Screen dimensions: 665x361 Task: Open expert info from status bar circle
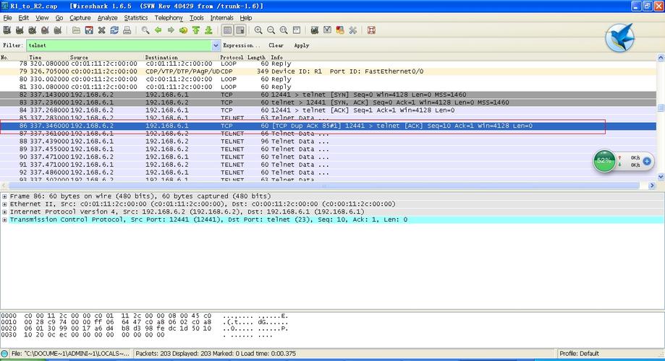coord(4,354)
